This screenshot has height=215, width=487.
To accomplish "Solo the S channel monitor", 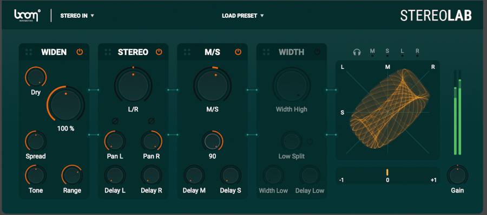I will point(387,52).
